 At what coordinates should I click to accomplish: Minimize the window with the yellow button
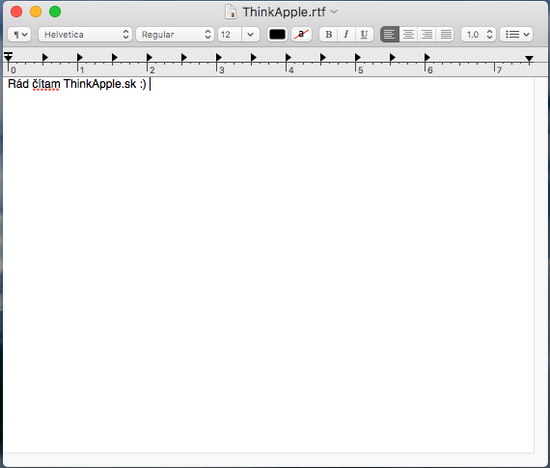pos(36,12)
